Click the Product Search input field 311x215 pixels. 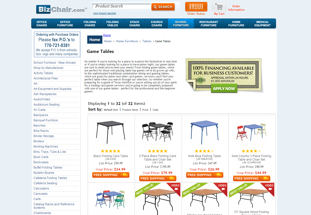tap(121, 6)
